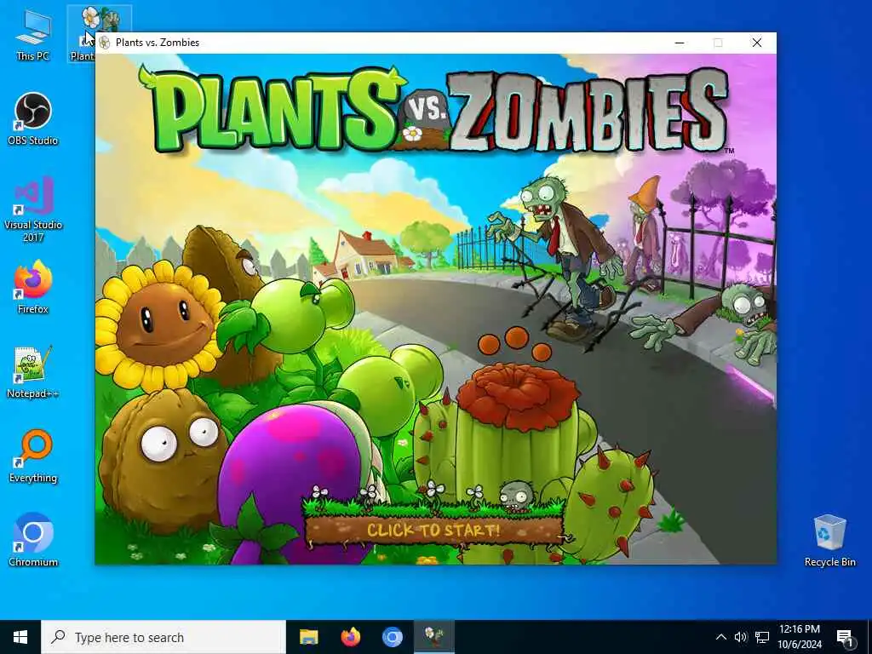Open network status tray icon
Screen dimensions: 872x654
[762, 637]
